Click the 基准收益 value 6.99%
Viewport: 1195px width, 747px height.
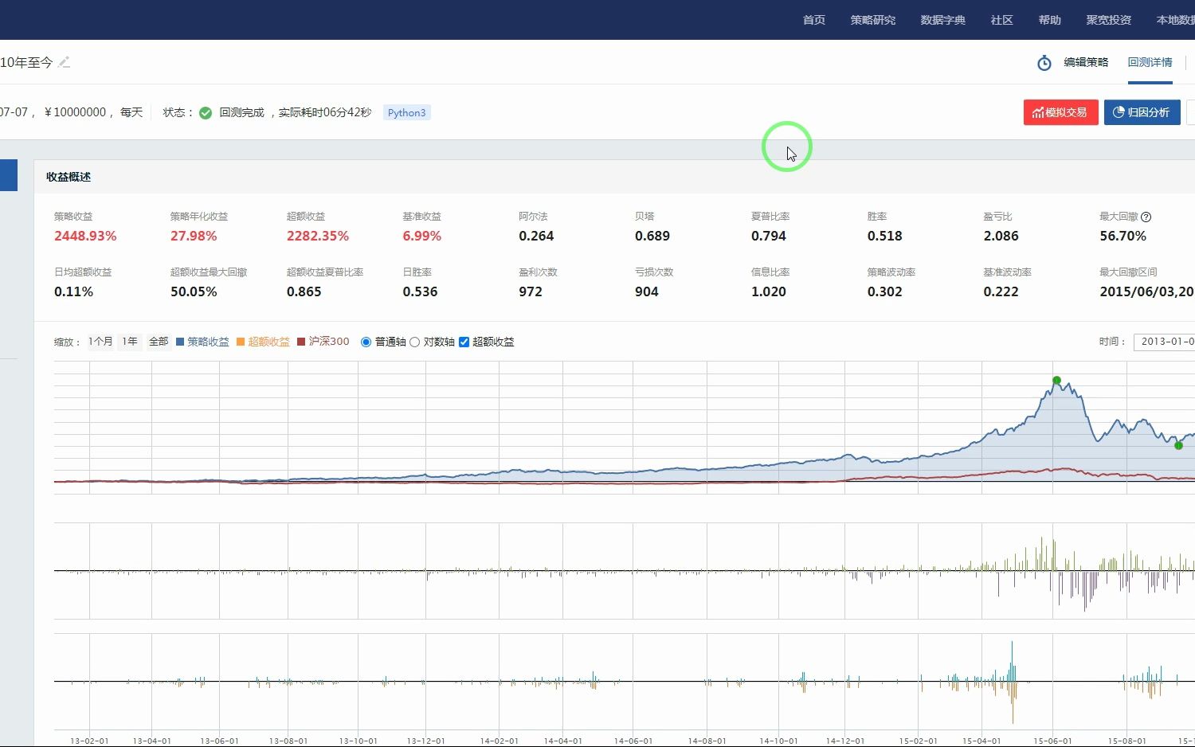(x=421, y=236)
